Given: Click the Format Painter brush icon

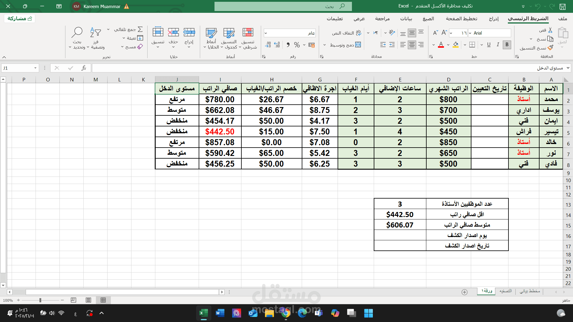Looking at the screenshot, I should [x=550, y=48].
